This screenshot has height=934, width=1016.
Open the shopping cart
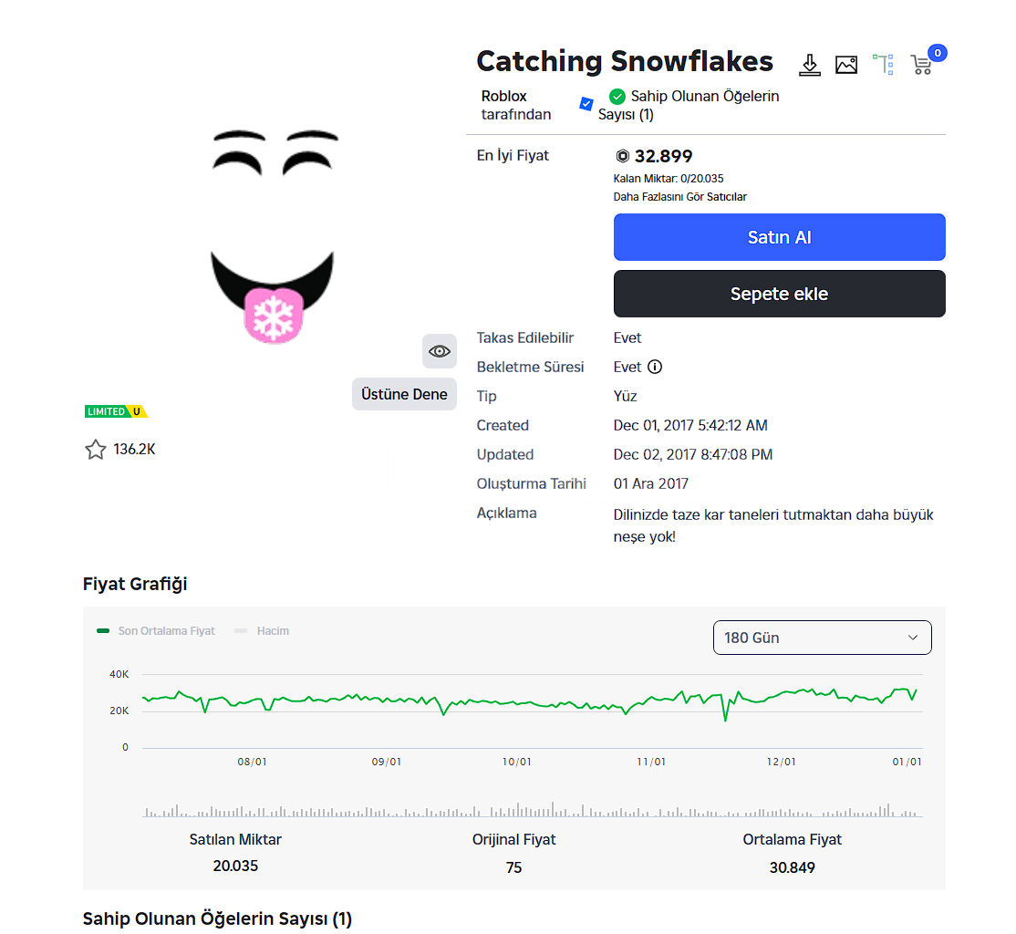922,65
